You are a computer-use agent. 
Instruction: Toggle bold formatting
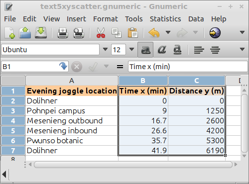tap(145, 50)
